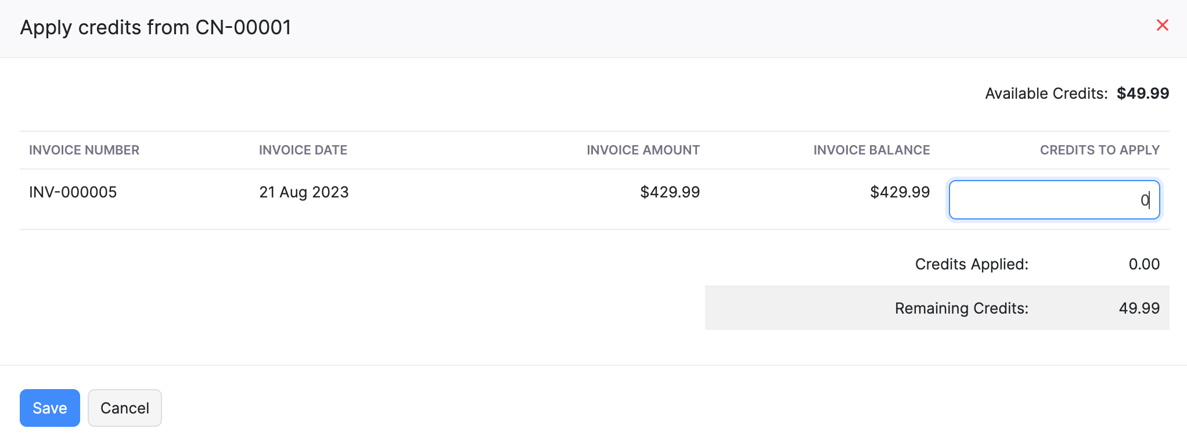
Task: Click the Credits Applied label
Action: point(970,264)
